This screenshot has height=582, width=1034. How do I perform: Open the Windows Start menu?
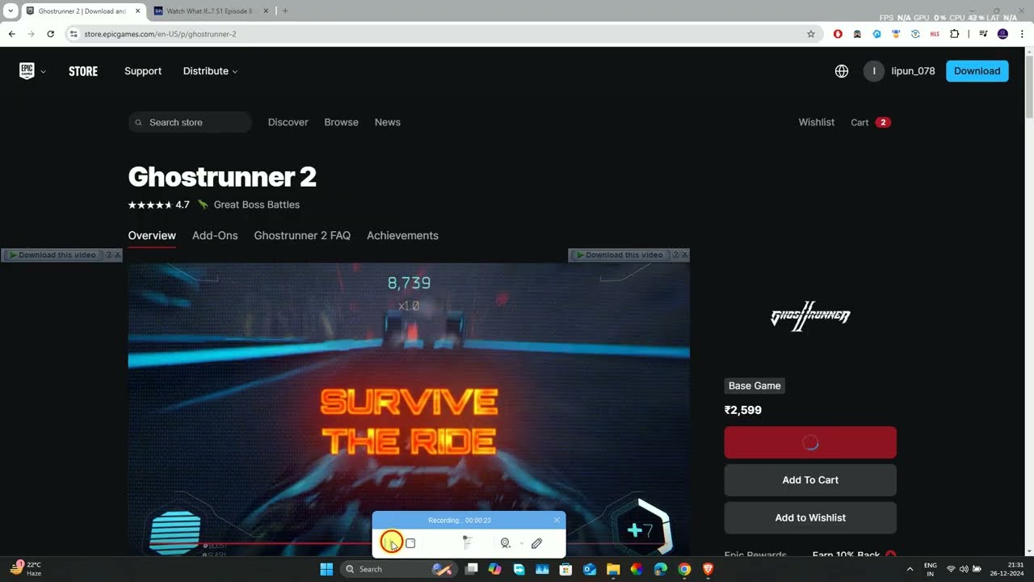point(326,569)
